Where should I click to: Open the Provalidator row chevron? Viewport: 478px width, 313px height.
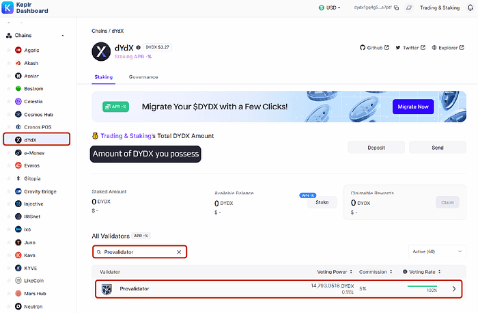pyautogui.click(x=454, y=289)
